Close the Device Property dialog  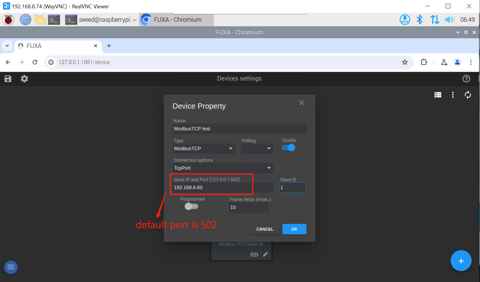(302, 103)
